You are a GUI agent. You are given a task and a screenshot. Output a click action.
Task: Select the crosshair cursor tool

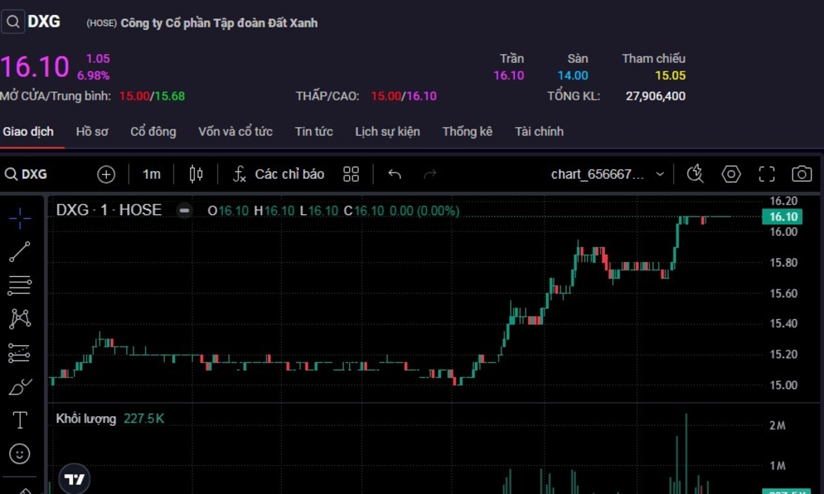pos(20,217)
